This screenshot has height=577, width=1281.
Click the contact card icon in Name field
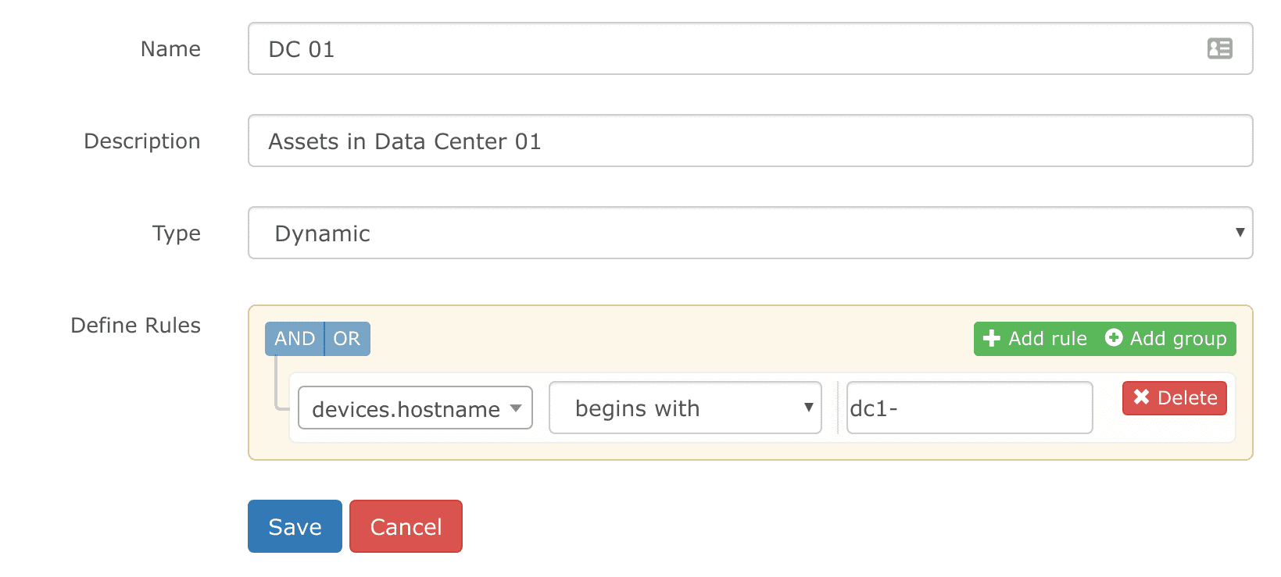pos(1219,48)
